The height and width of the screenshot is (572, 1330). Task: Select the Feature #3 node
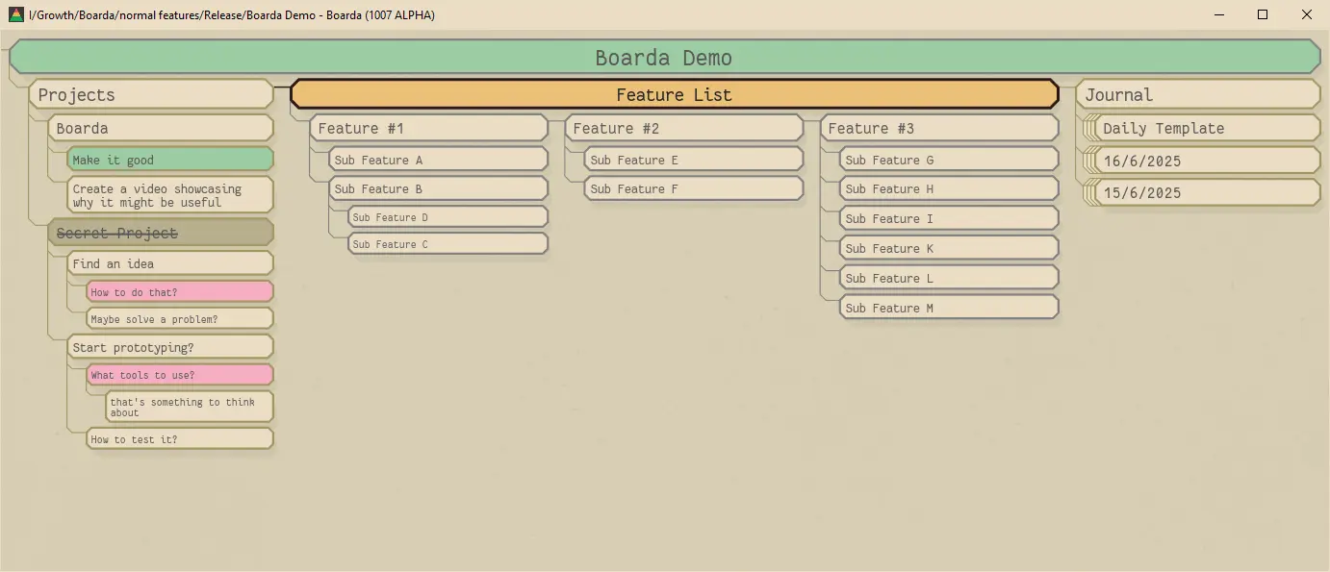[939, 128]
